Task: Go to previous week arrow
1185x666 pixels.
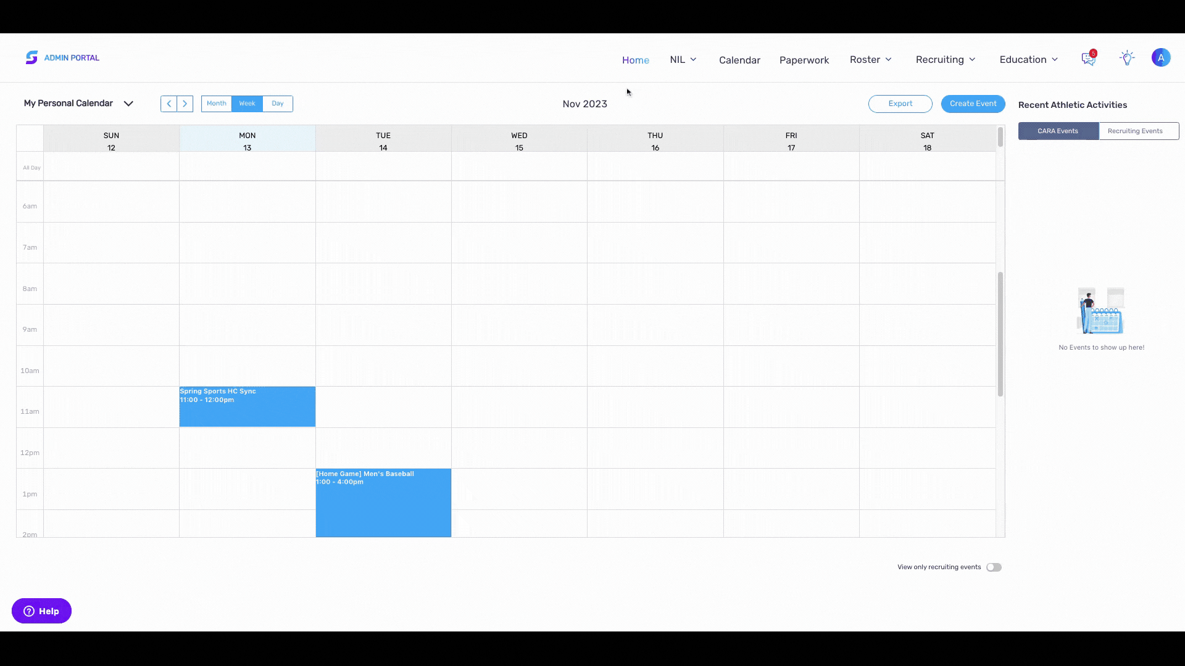Action: tap(168, 104)
